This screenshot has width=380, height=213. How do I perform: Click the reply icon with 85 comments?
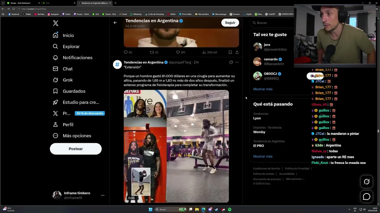click(126, 52)
